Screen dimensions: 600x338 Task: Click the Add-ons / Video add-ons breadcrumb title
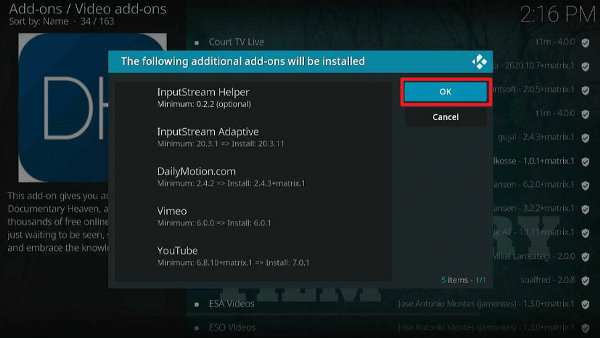click(x=88, y=9)
